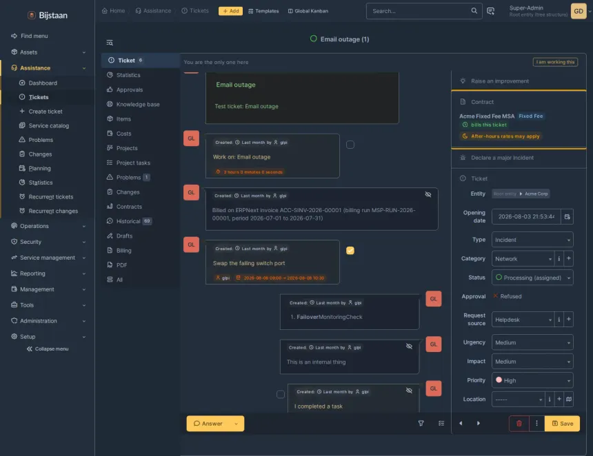The width and height of the screenshot is (593, 456).
Task: Show Category info icon
Action: pos(559,259)
